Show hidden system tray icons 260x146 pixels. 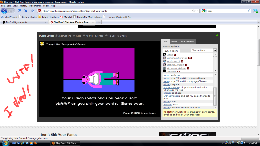pyautogui.click(x=223, y=143)
